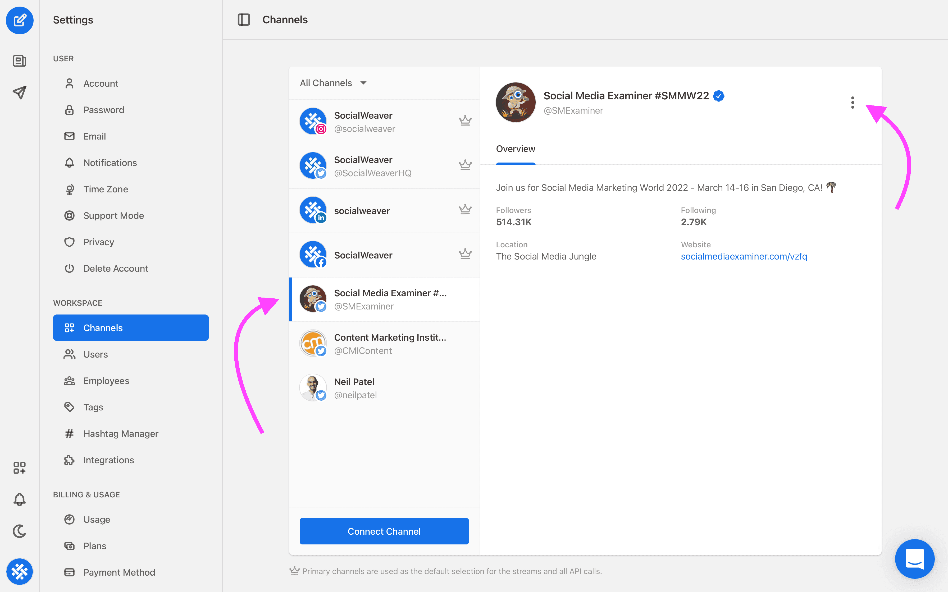This screenshot has width=948, height=592.
Task: Open notifications bell in left rail
Action: [20, 499]
